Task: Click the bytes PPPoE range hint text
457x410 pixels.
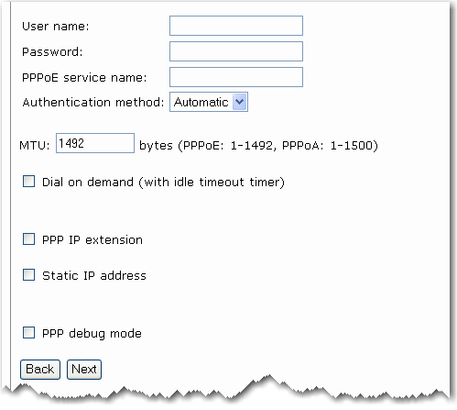Action: (258, 145)
